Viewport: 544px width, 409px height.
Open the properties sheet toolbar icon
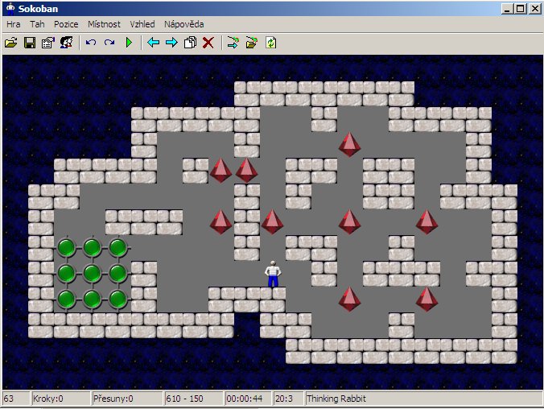[x=48, y=43]
